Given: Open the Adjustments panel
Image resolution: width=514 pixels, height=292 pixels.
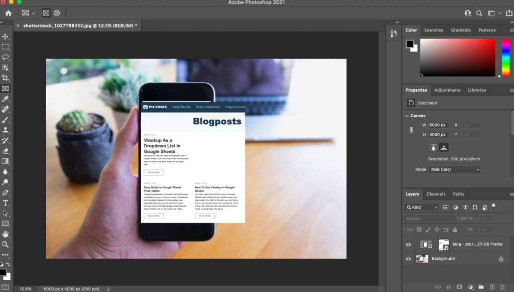Looking at the screenshot, I should point(447,90).
